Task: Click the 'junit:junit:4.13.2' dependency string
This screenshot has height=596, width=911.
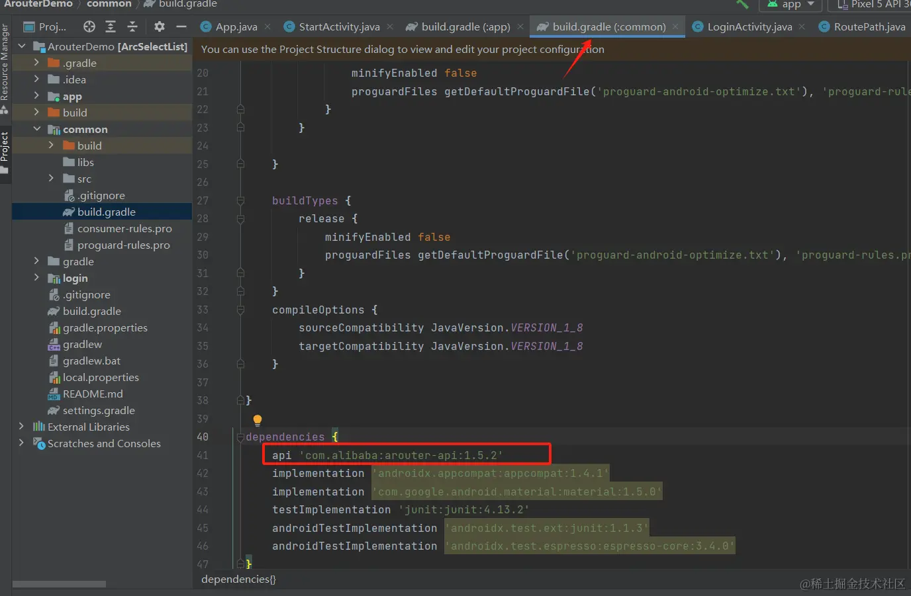Action: pyautogui.click(x=463, y=509)
